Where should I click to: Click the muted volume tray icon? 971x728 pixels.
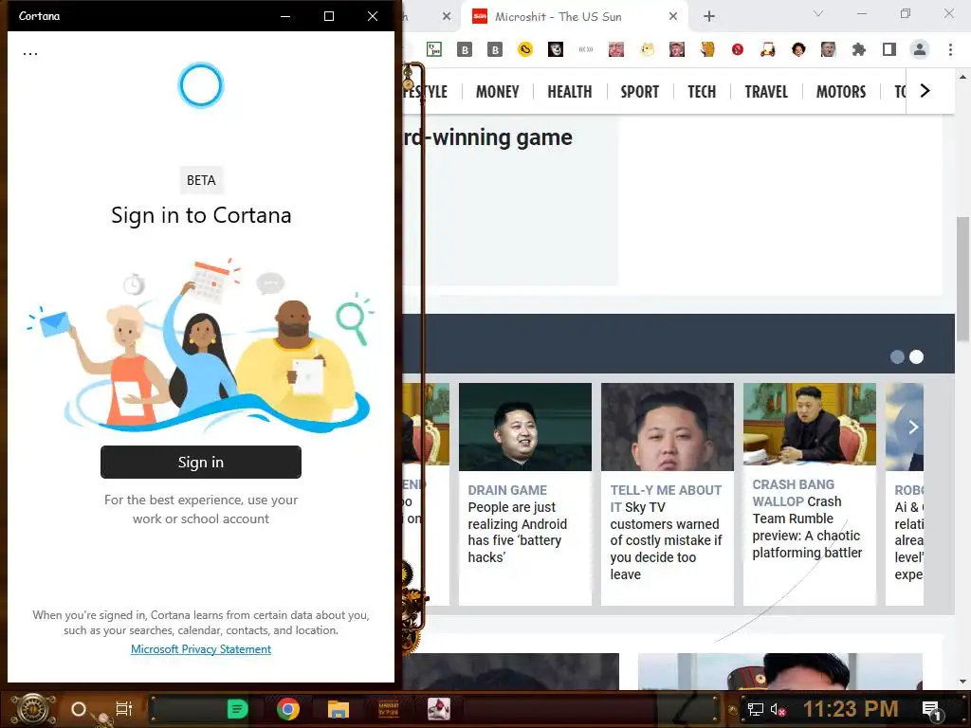point(778,709)
